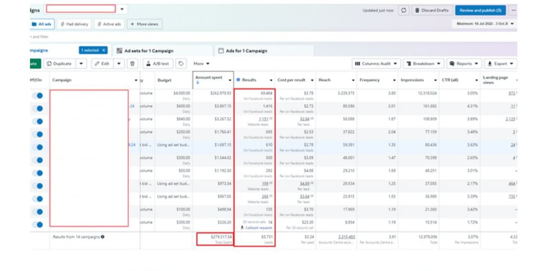Click the 266 website leads result
The height and width of the screenshot is (271, 541).
[x=265, y=197]
